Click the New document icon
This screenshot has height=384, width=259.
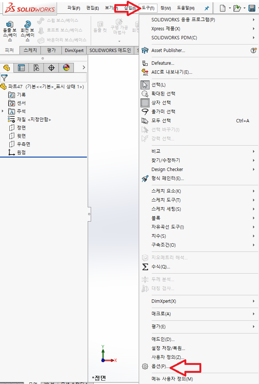tap(223, 8)
